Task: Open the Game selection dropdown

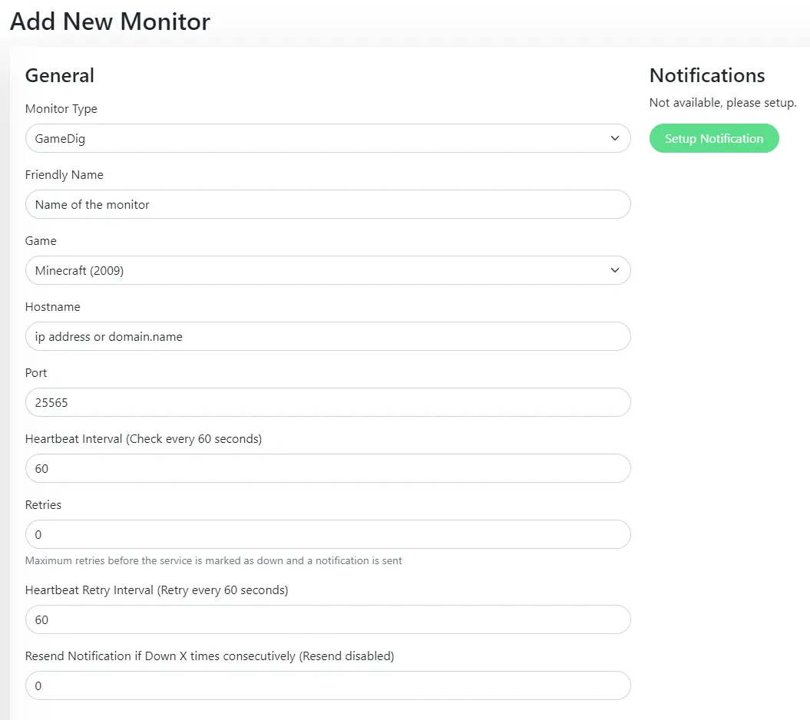Action: tap(328, 270)
